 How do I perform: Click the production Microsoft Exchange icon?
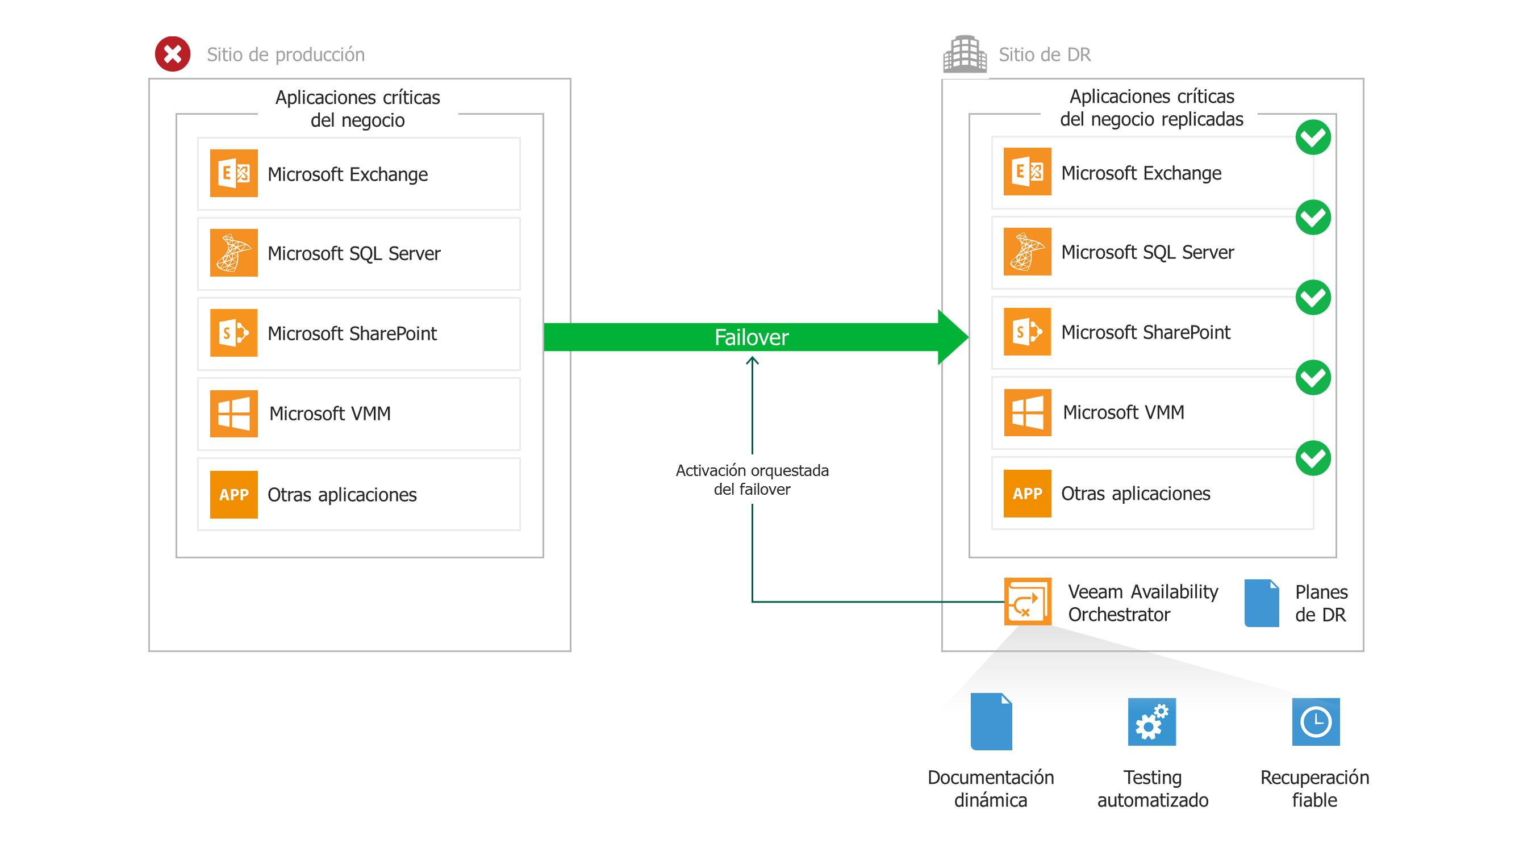point(233,173)
